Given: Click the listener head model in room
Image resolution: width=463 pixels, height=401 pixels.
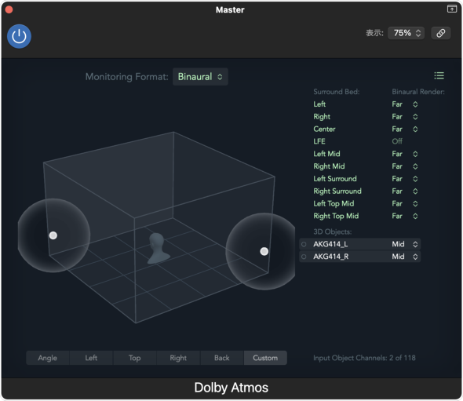Looking at the screenshot, I should click(x=159, y=248).
